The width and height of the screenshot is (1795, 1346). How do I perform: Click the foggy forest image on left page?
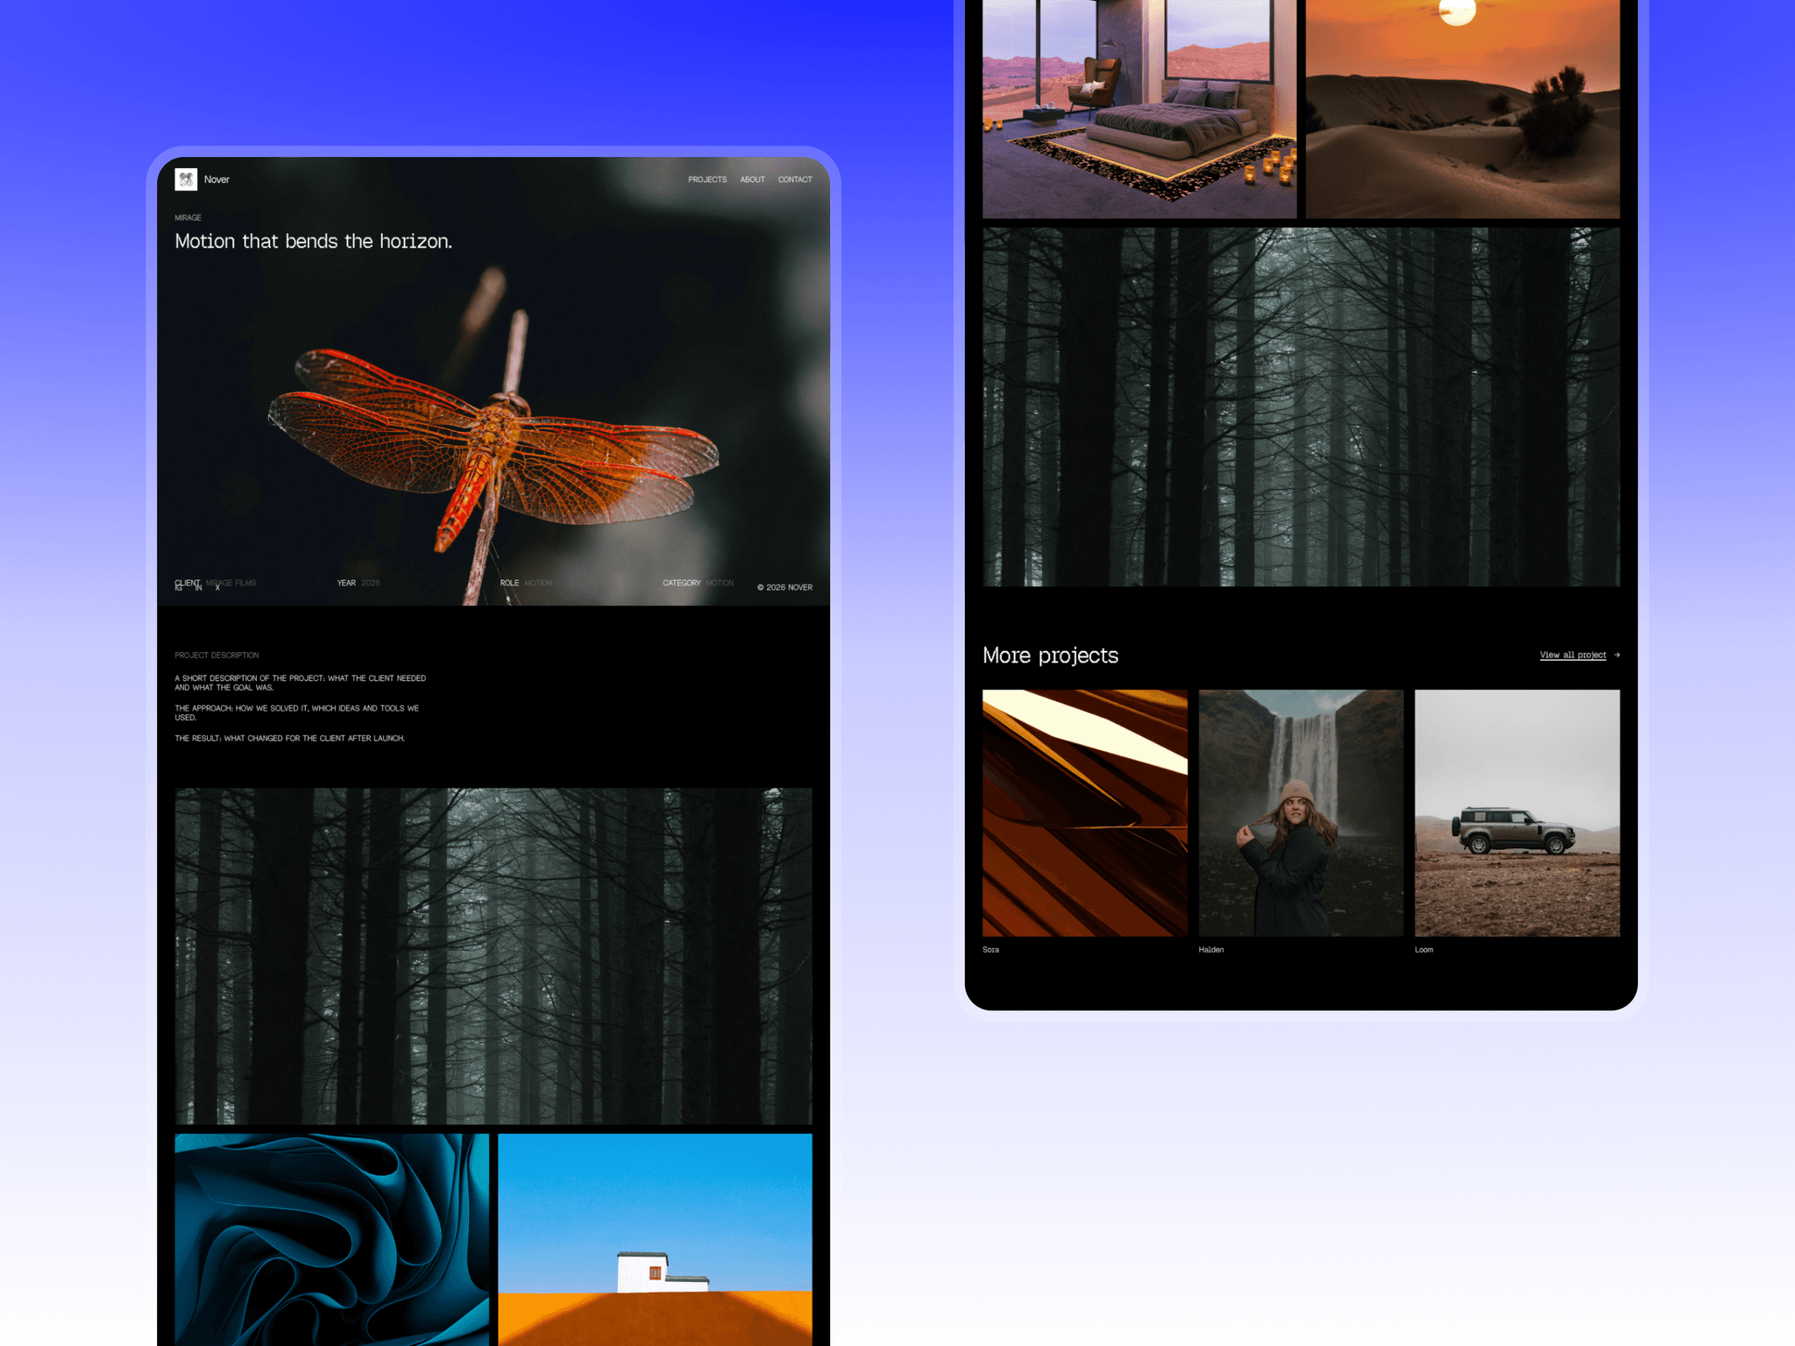click(493, 956)
